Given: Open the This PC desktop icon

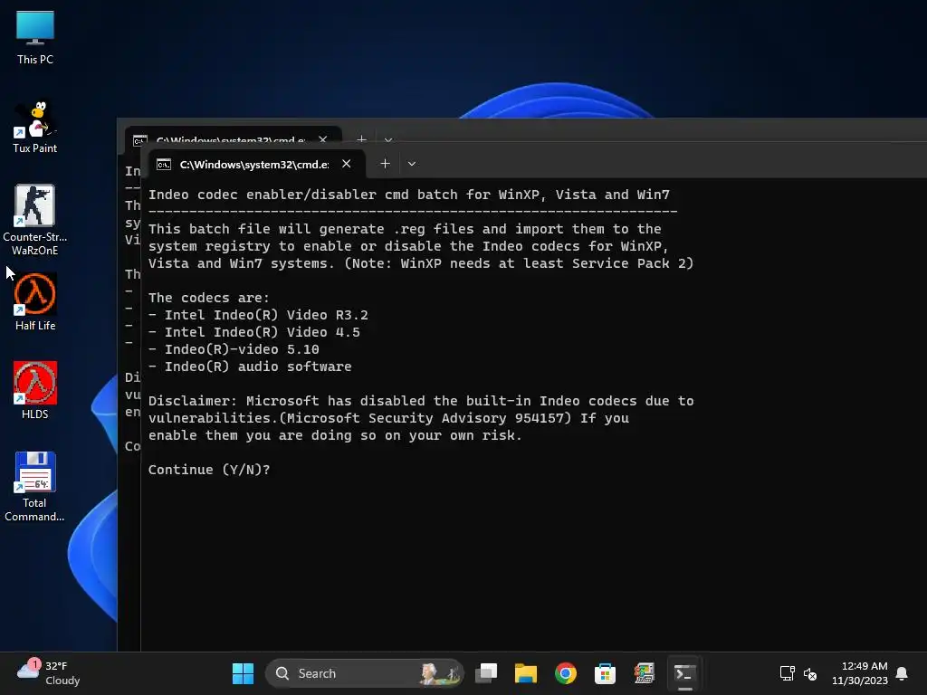Looking at the screenshot, I should click(x=35, y=37).
